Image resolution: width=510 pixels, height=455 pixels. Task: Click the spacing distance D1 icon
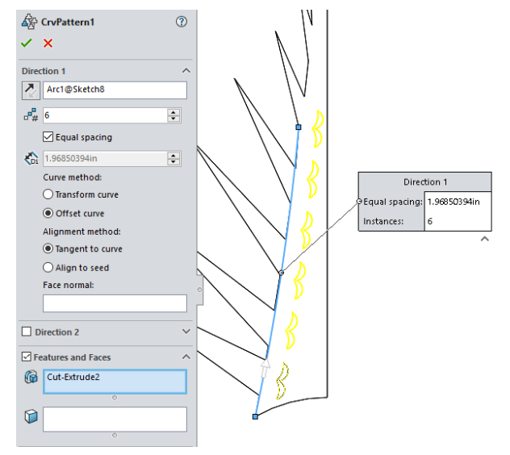(31, 159)
